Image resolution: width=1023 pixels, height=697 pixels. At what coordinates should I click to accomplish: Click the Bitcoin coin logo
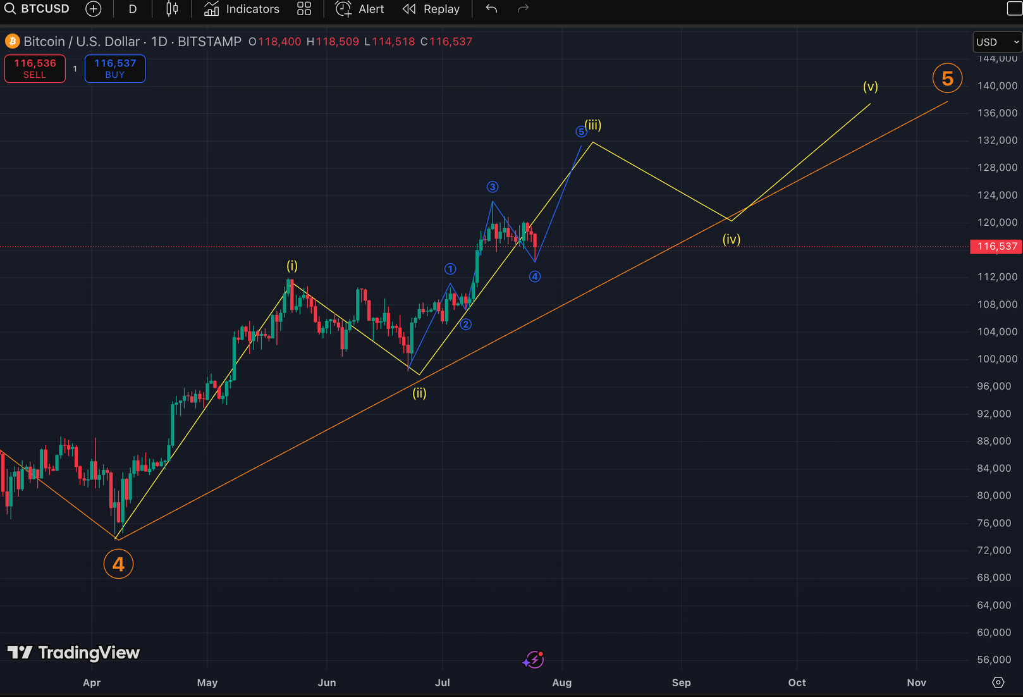pyautogui.click(x=11, y=41)
